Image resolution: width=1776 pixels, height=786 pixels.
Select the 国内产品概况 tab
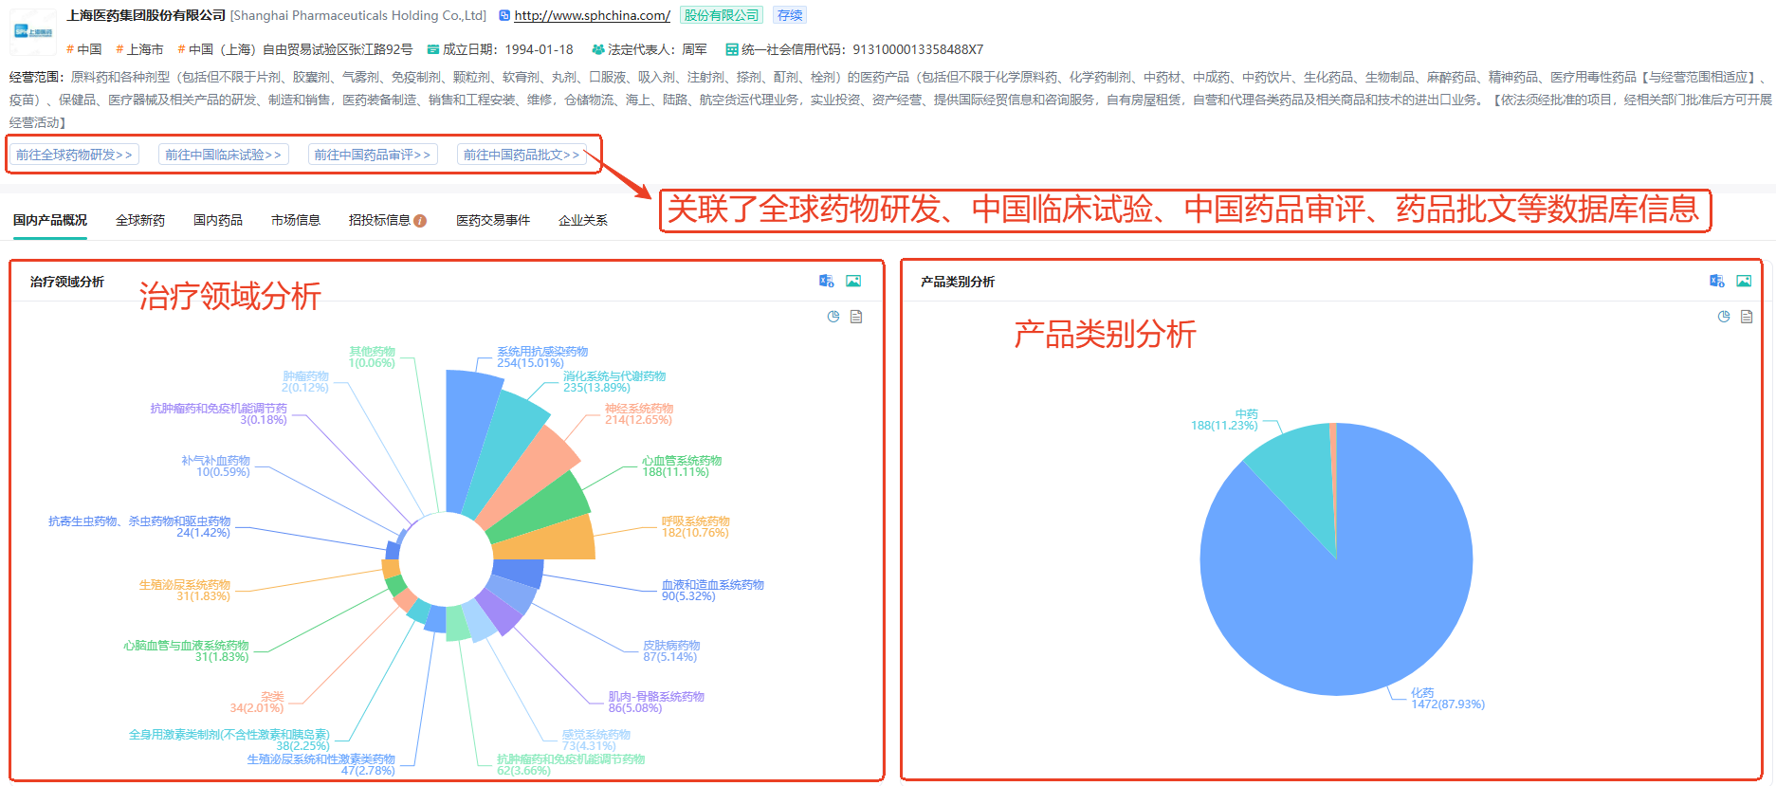pyautogui.click(x=50, y=220)
